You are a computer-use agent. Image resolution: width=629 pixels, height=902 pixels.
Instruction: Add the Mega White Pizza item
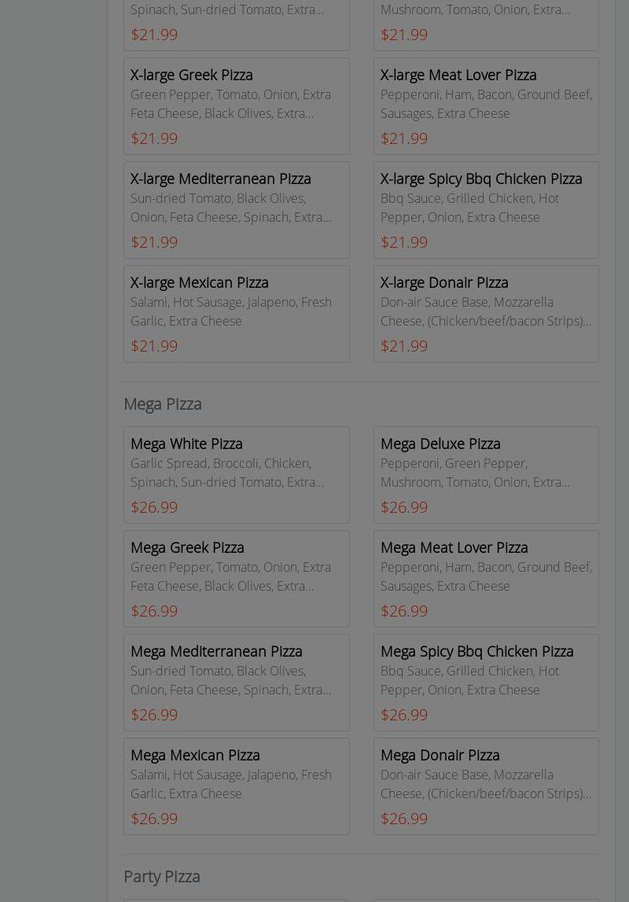(236, 475)
